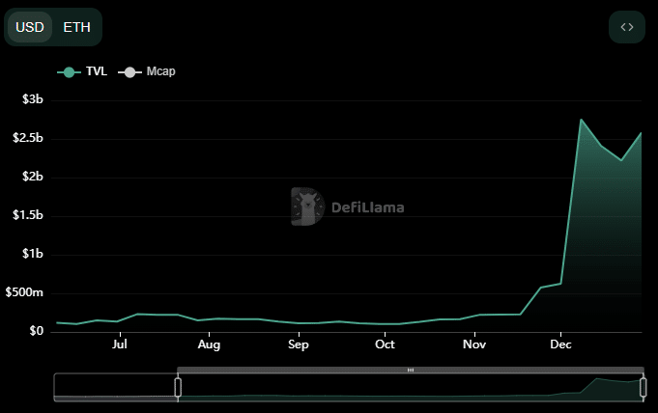Click the Aug label on x-axis
Screen dimensions: 658x413
point(209,344)
